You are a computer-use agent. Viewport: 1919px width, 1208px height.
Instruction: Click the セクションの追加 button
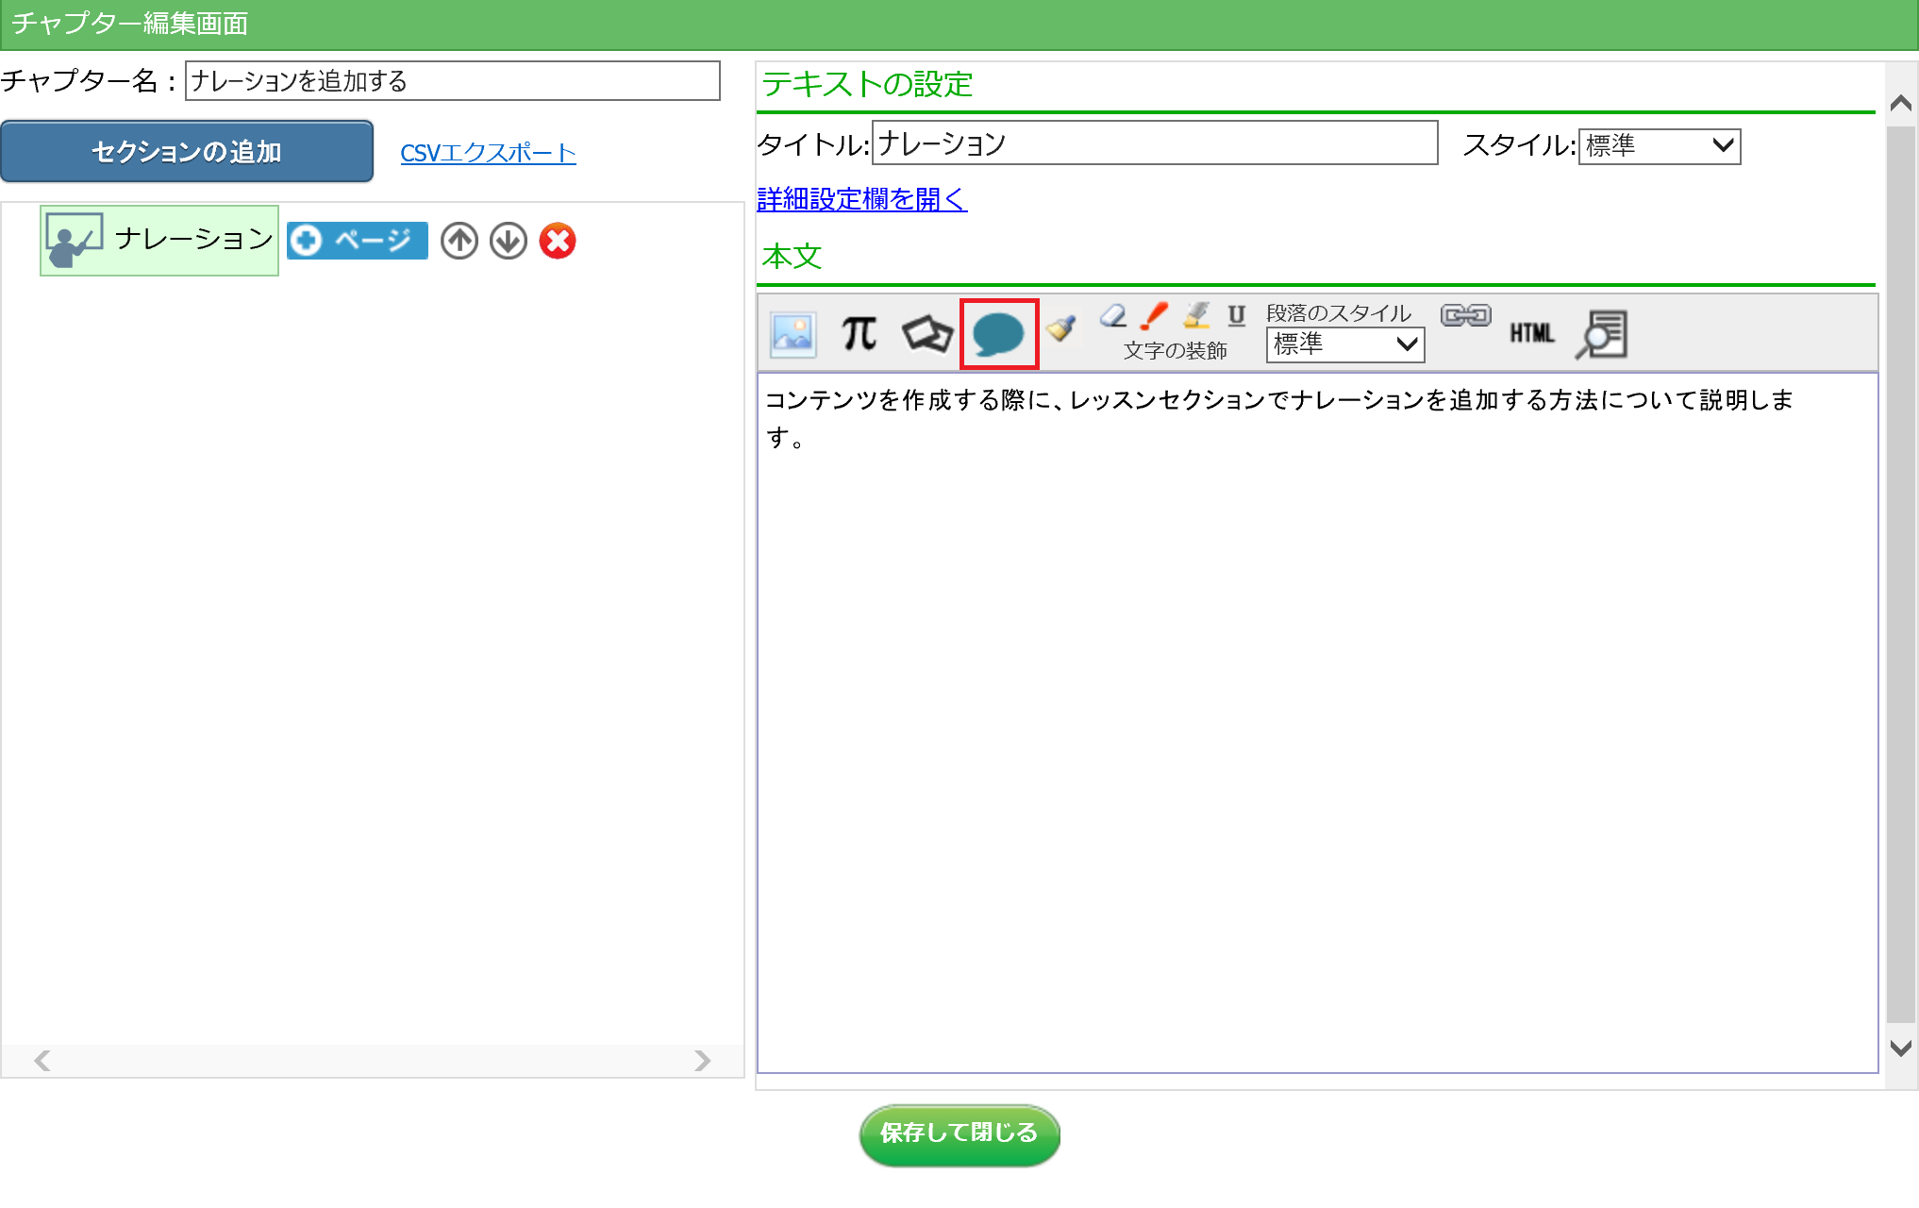click(x=187, y=152)
